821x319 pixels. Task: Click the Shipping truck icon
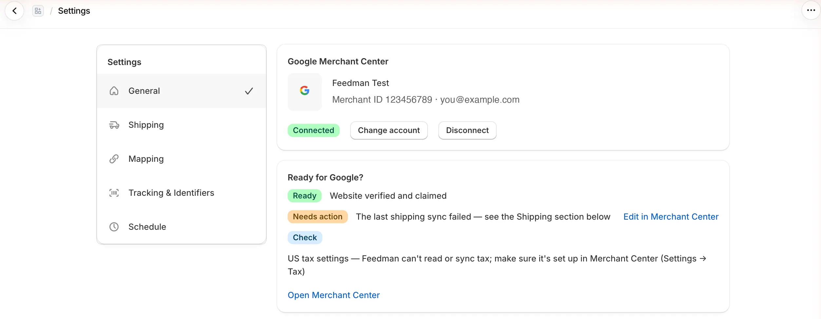point(114,125)
